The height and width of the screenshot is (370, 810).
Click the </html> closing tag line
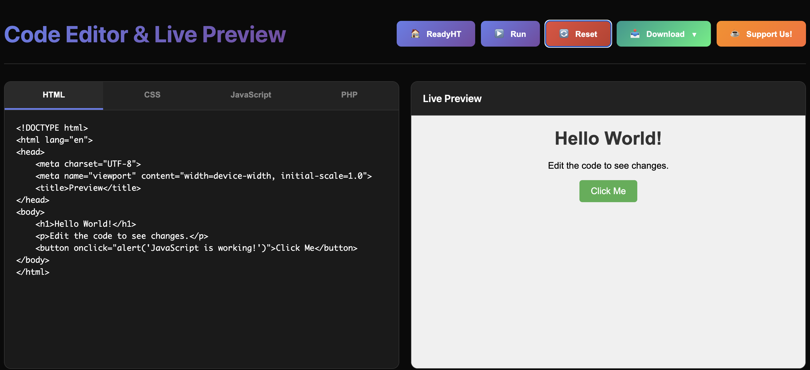tap(33, 272)
